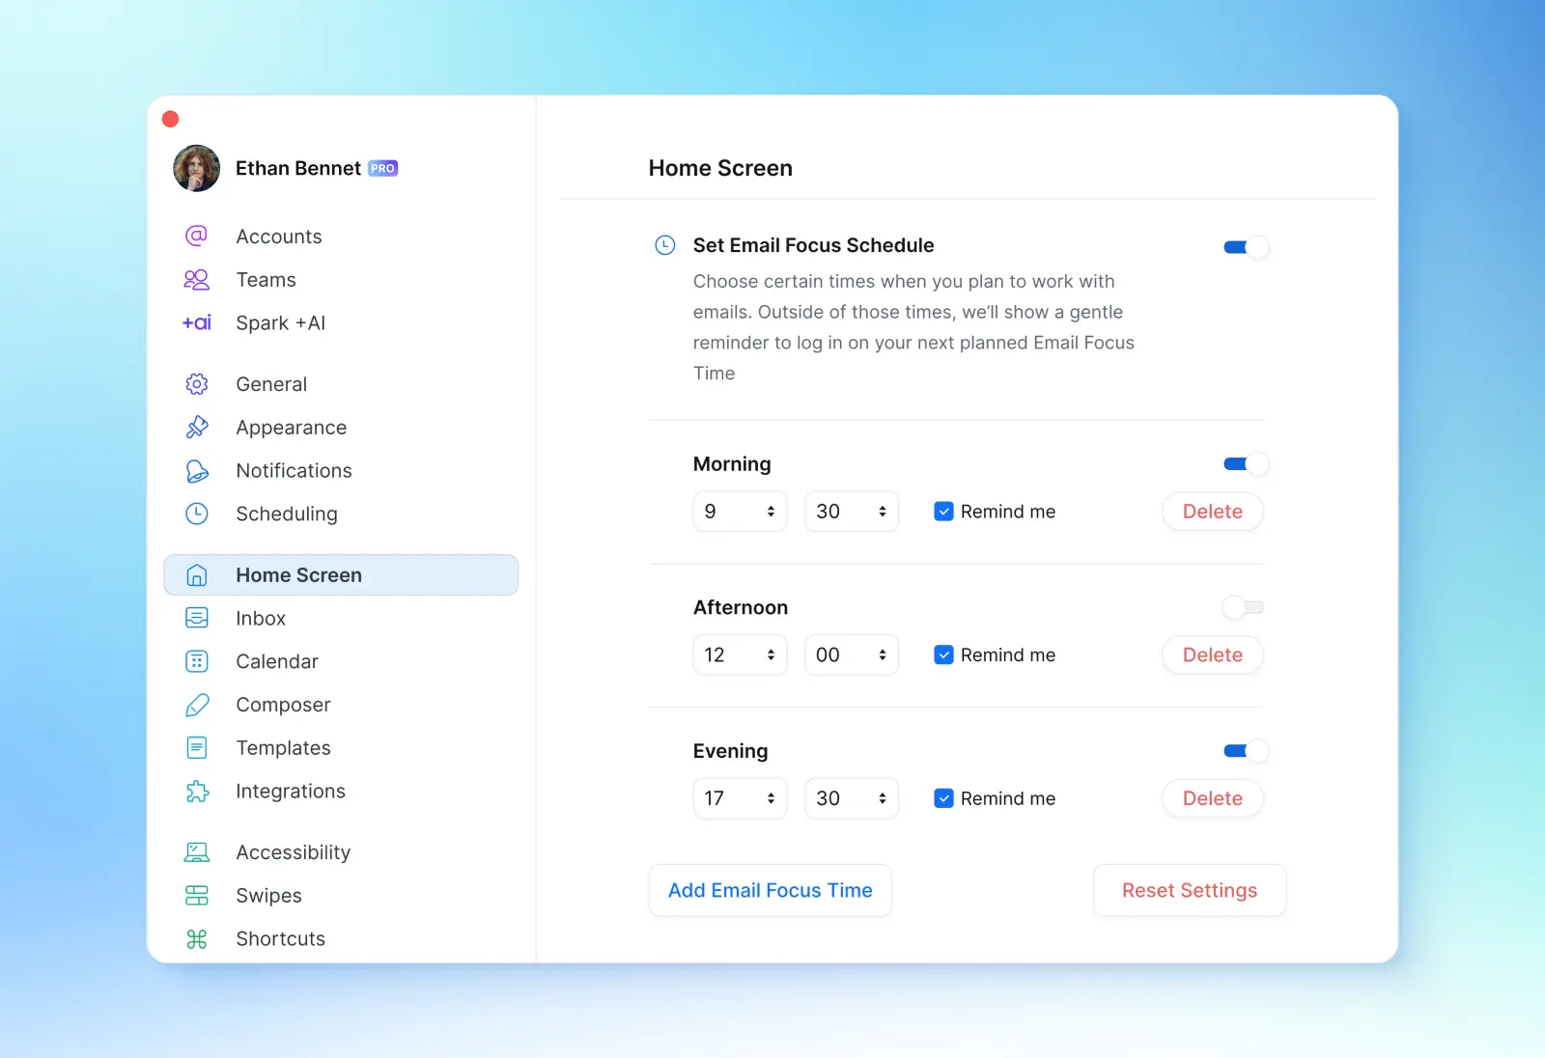Expand the Afternoon minutes dropdown showing 00
The image size is (1545, 1058).
click(851, 654)
